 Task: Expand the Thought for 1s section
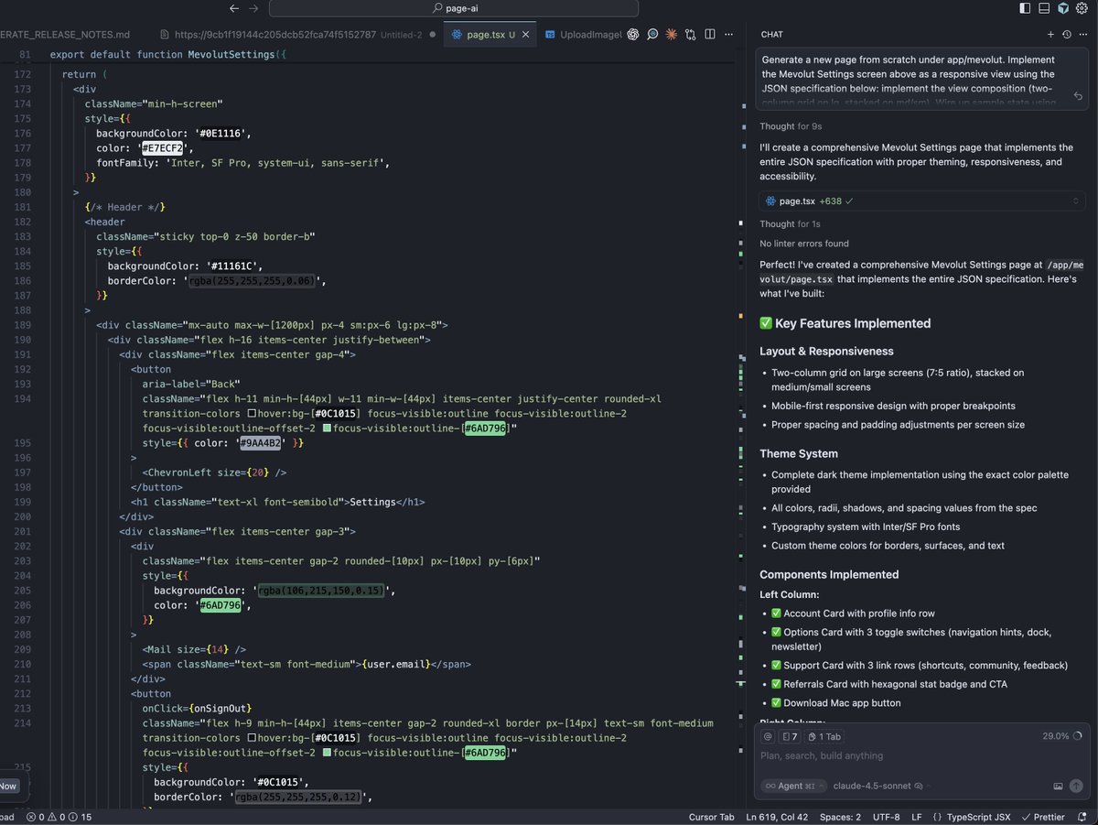click(790, 224)
